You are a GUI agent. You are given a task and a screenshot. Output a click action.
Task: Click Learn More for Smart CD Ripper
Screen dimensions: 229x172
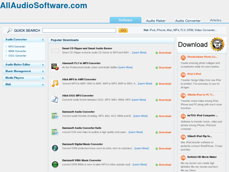139,53
